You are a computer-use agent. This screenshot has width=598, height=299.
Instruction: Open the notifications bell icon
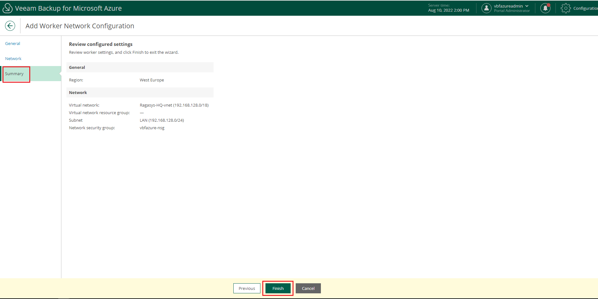click(545, 8)
